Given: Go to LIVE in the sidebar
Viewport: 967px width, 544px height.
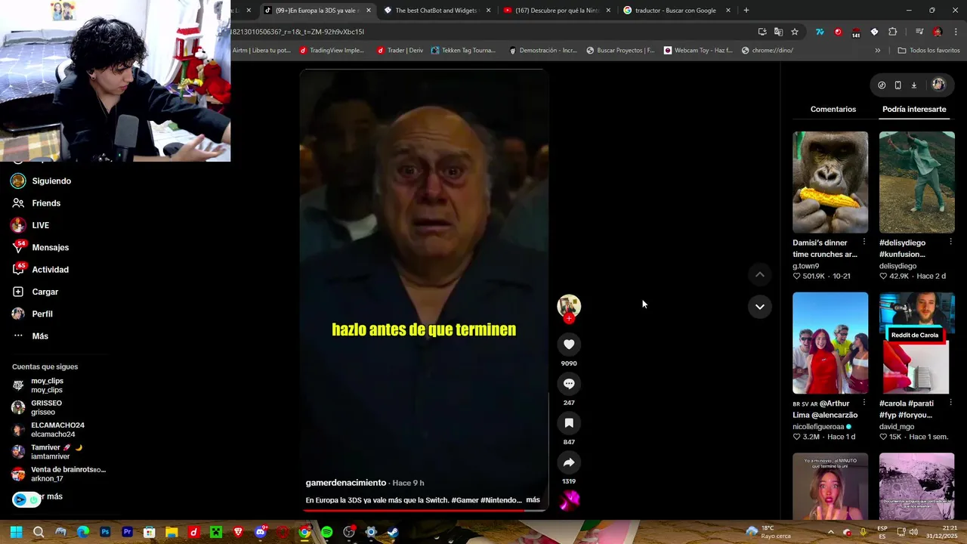Looking at the screenshot, I should coord(40,225).
